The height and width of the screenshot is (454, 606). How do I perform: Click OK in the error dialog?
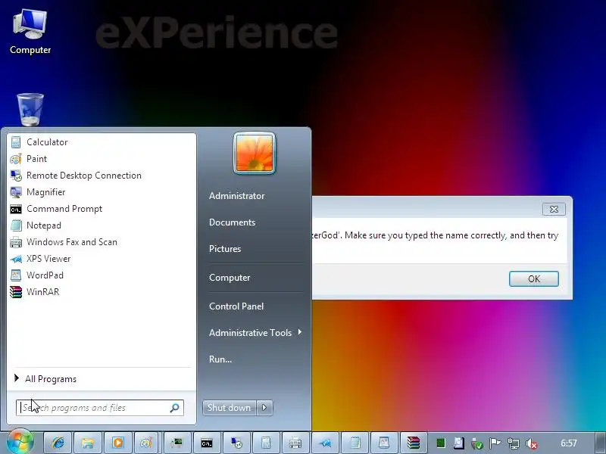(x=534, y=278)
